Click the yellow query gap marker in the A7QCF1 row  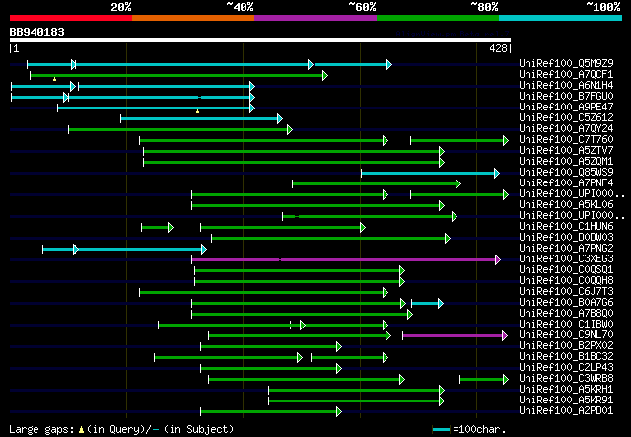pos(55,79)
